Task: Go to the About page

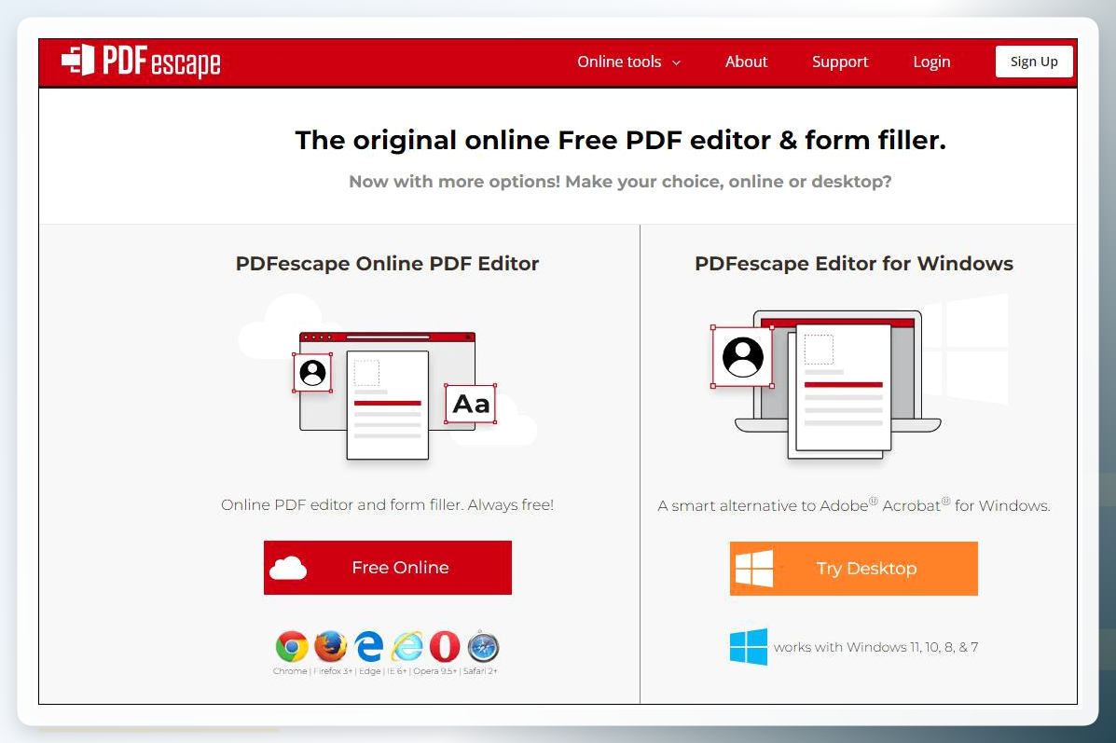Action: (x=746, y=62)
